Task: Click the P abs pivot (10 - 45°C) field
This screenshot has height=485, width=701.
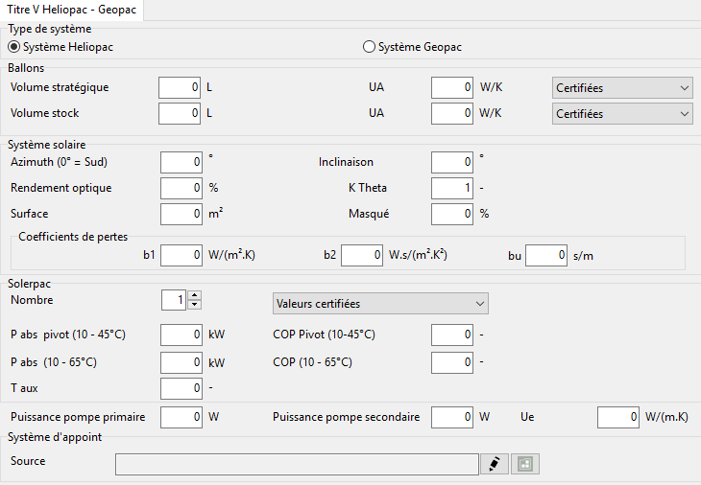Action: 181,335
